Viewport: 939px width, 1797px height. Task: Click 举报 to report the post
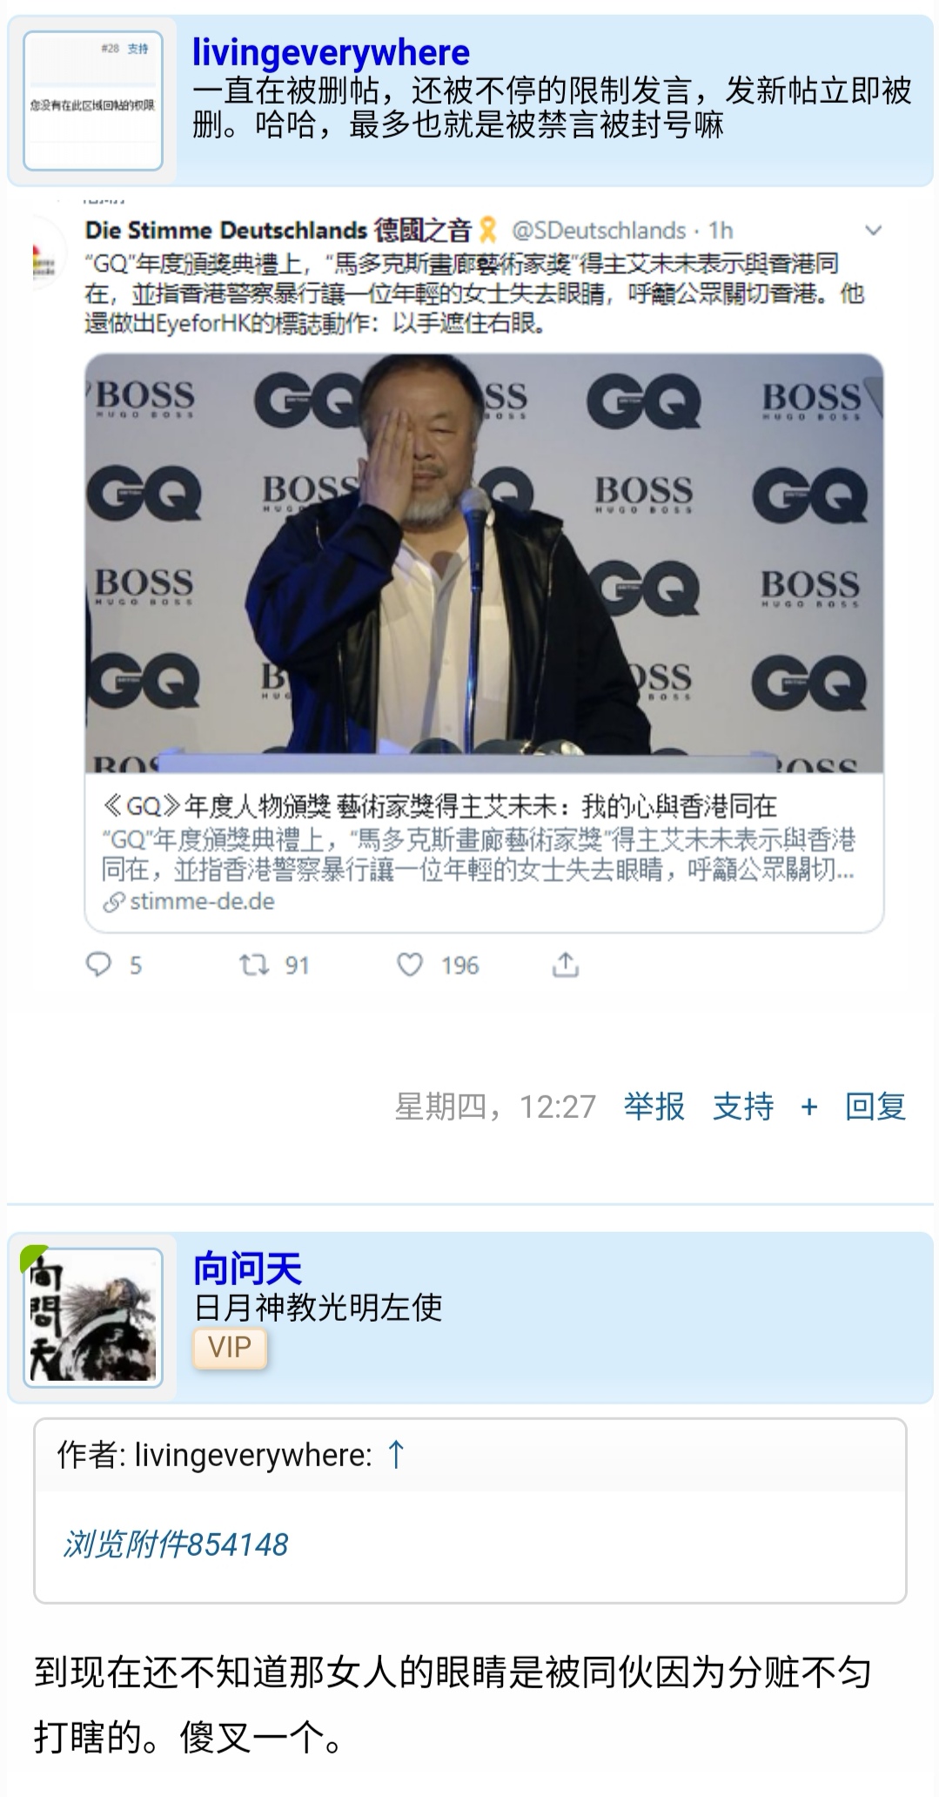654,1107
